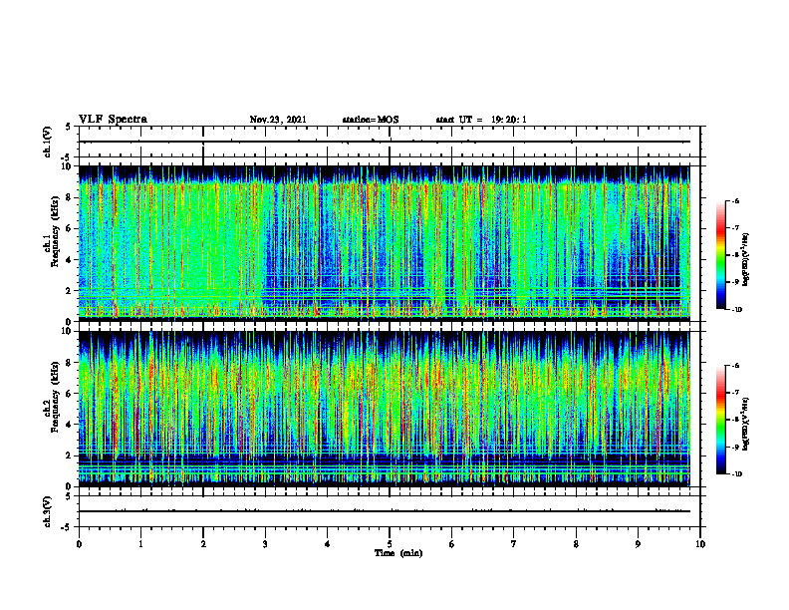Click the ch.1 spectrogram color scale bar
Viewport: 789px width, 610px height.
(721, 255)
